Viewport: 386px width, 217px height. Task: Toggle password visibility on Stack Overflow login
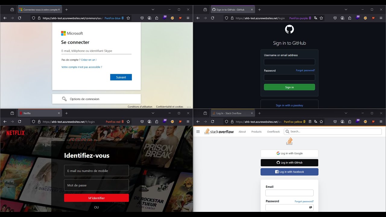pos(310,207)
